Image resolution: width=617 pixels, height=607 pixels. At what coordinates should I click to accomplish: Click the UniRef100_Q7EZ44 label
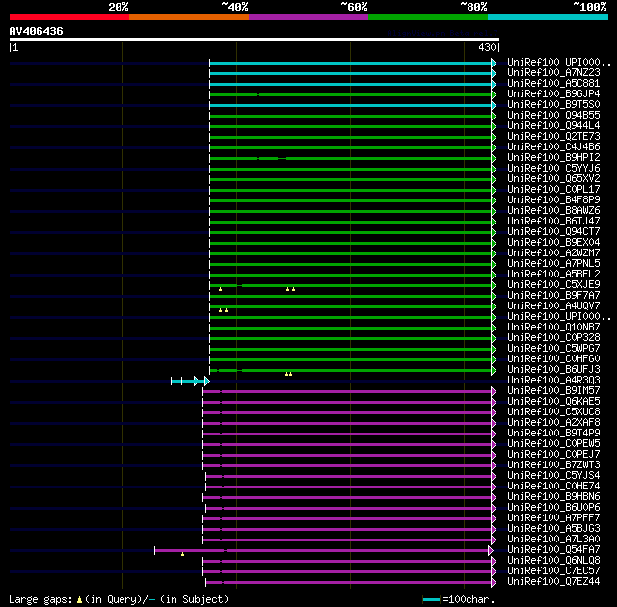[553, 582]
